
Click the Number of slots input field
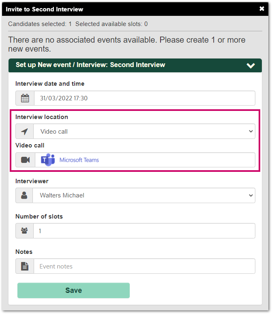(144, 231)
